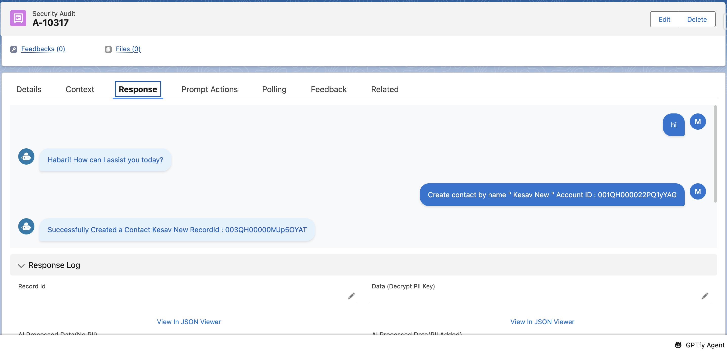Collapse the Response Log section
The height and width of the screenshot is (355, 727).
[21, 266]
